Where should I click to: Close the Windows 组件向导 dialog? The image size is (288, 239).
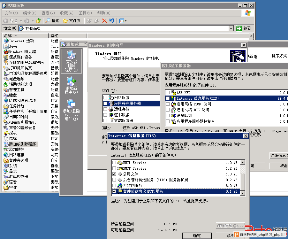[x=244, y=45]
